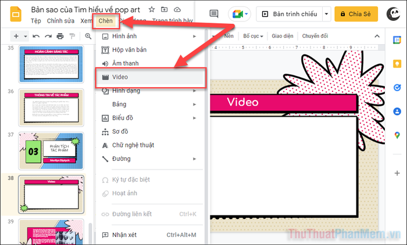Open the slideshow options dropdown arrow

point(327,14)
